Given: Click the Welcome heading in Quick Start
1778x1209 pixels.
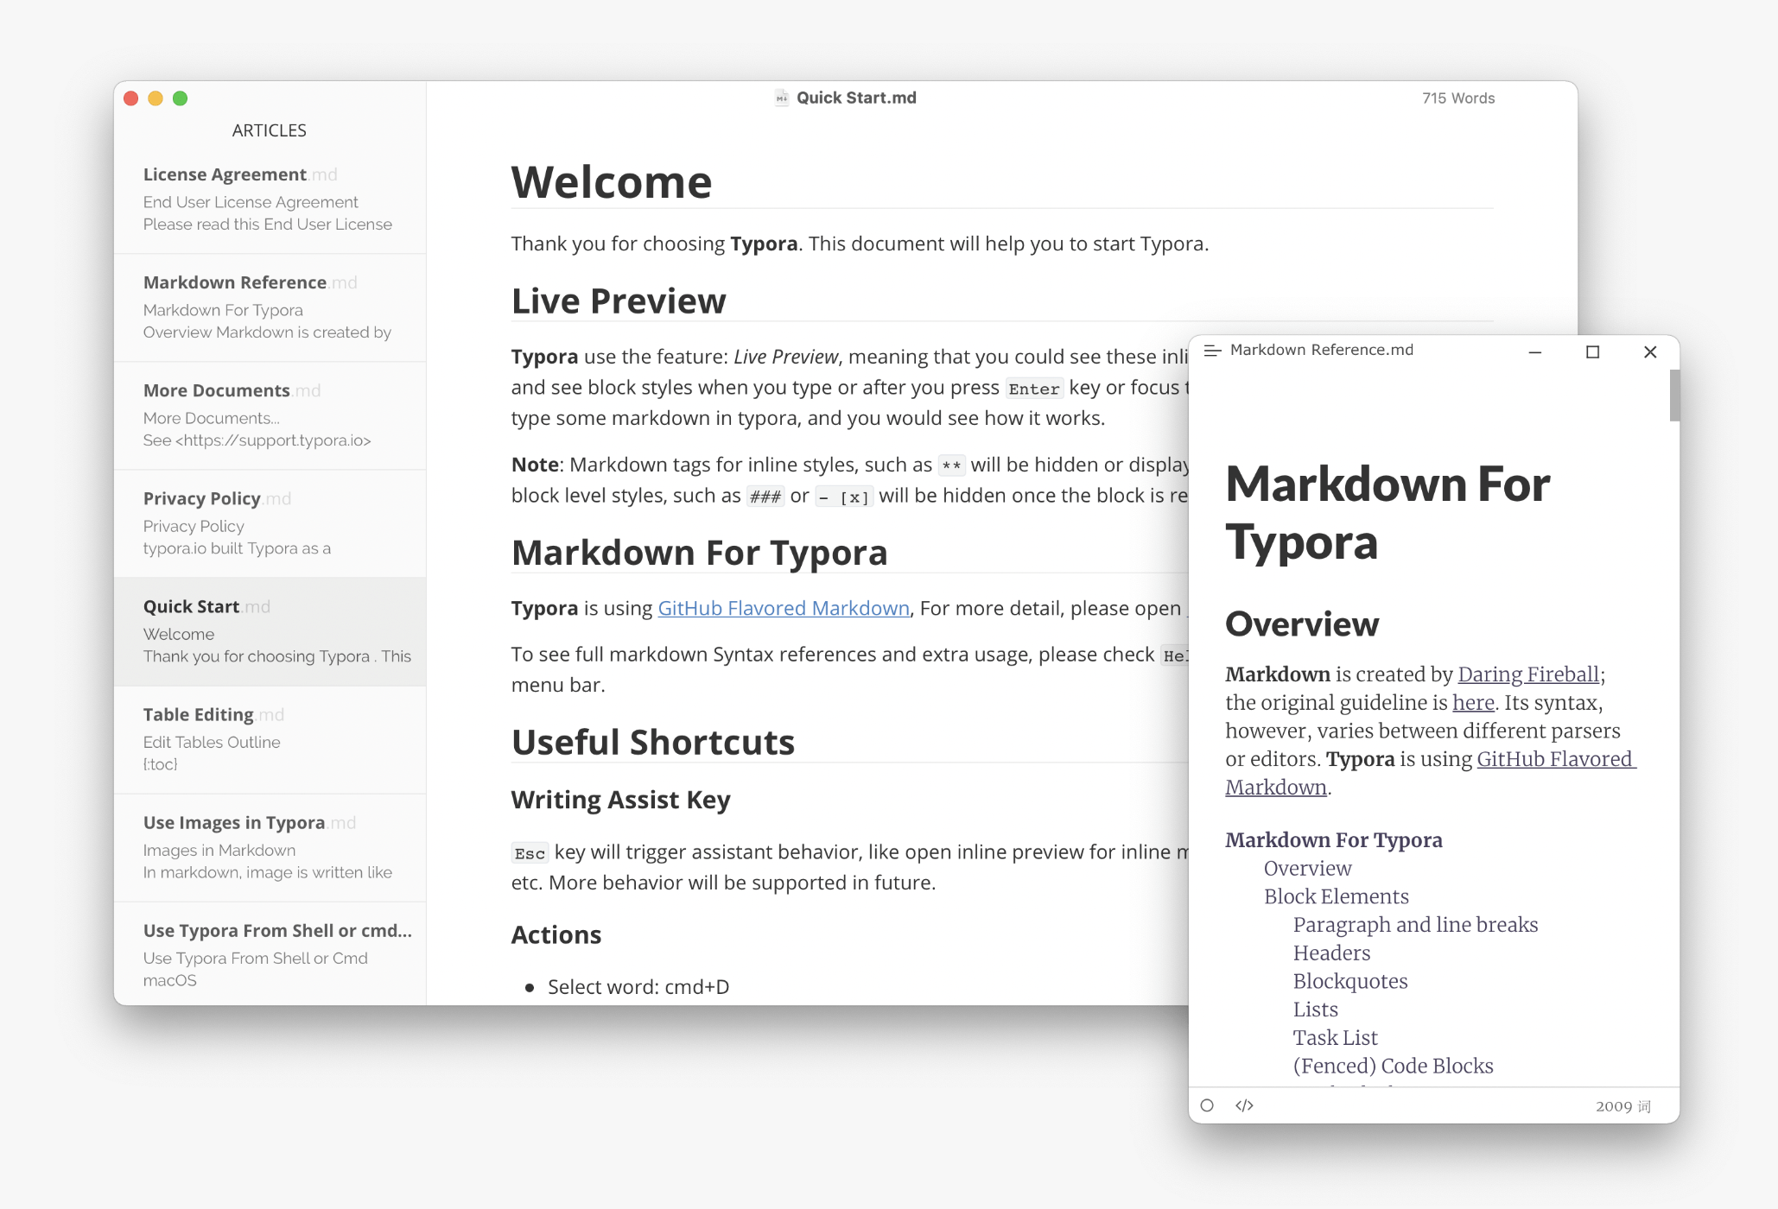Looking at the screenshot, I should coord(612,182).
